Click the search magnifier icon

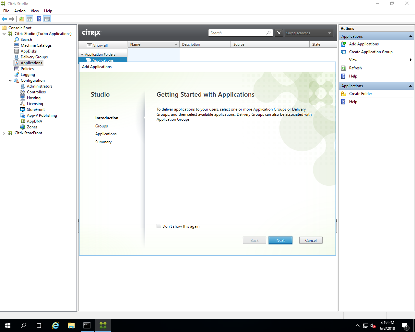click(268, 33)
